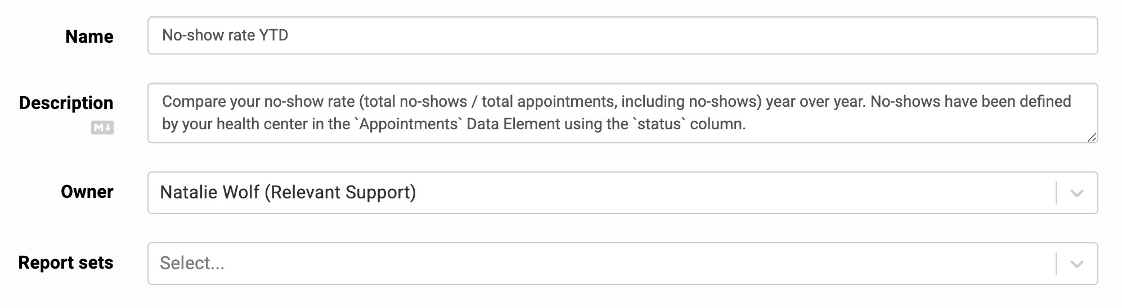Screen dimensions: 1122x308
Task: Click the Description field label
Action: click(66, 103)
